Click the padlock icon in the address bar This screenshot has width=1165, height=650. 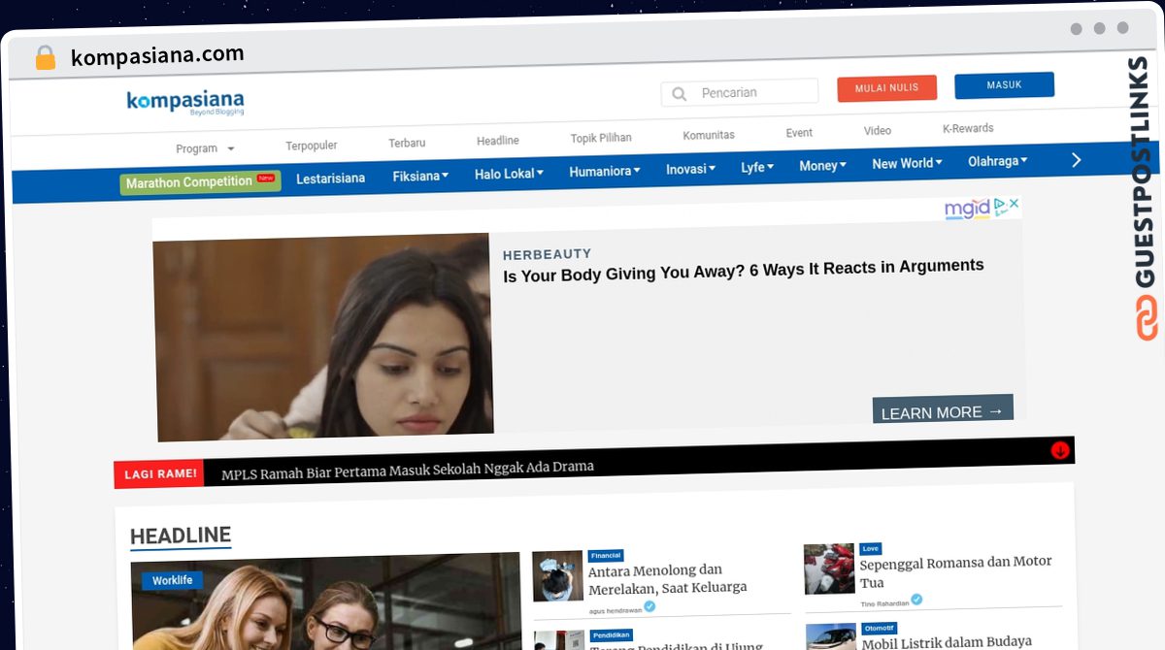[44, 56]
